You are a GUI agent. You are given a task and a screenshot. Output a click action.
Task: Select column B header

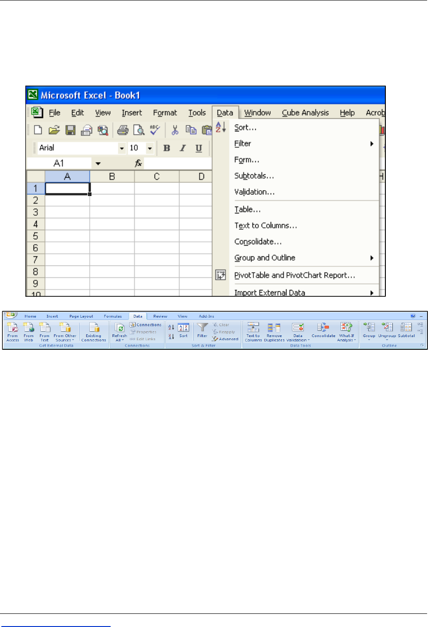click(112, 176)
